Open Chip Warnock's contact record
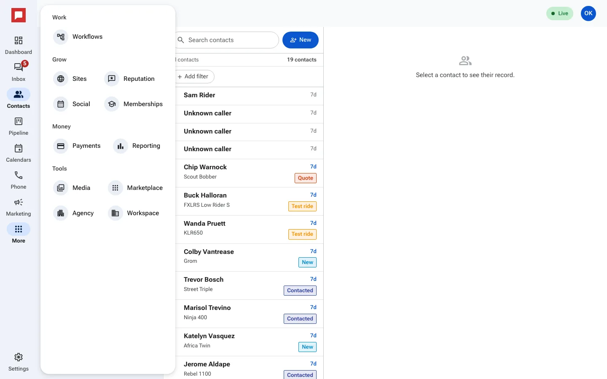This screenshot has width=607, height=379. pos(250,173)
